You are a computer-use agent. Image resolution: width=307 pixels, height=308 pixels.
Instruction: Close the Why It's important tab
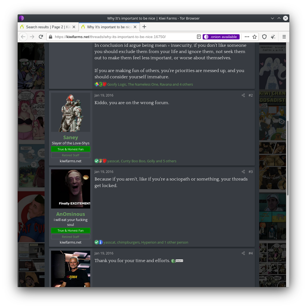click(x=135, y=27)
